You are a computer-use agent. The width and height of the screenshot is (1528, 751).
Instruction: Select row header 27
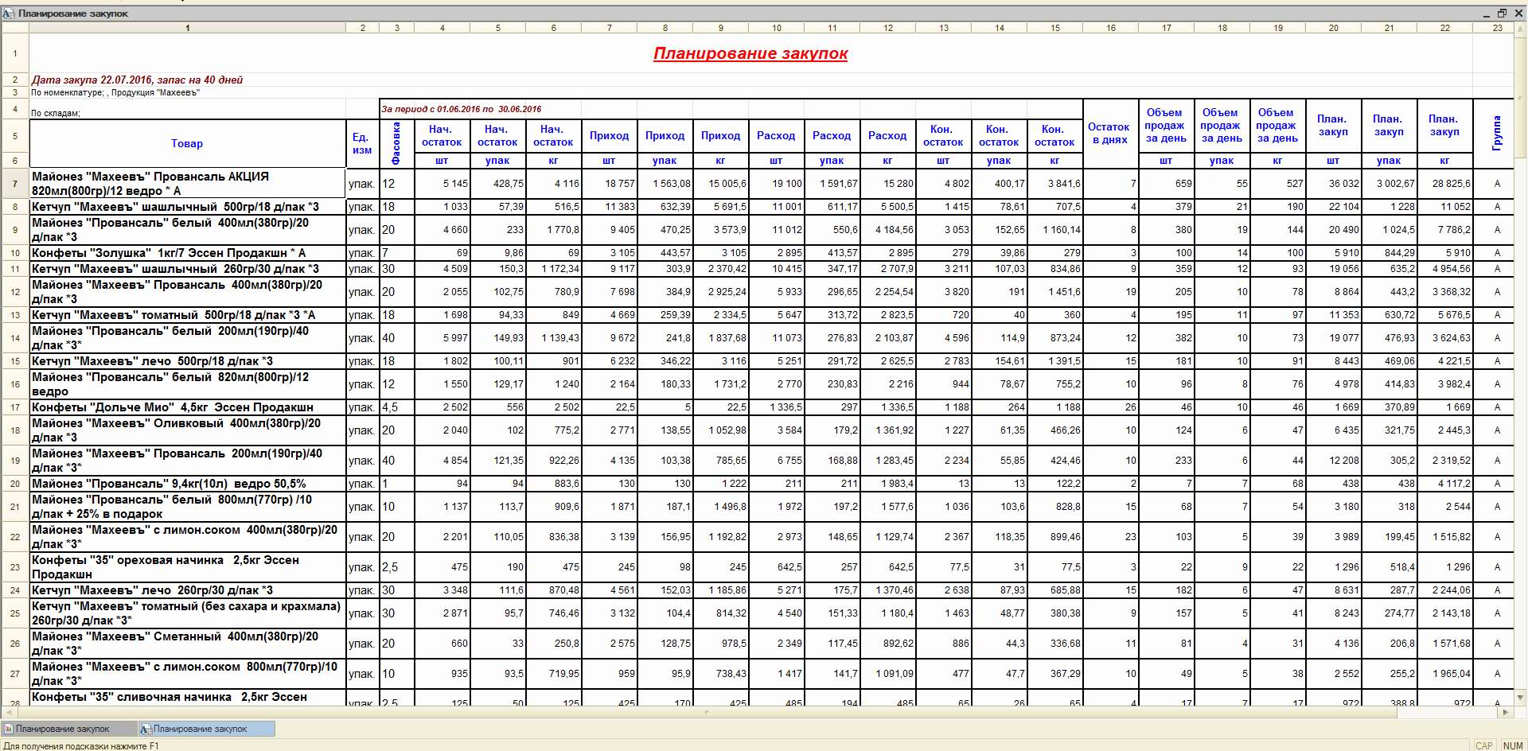point(15,674)
